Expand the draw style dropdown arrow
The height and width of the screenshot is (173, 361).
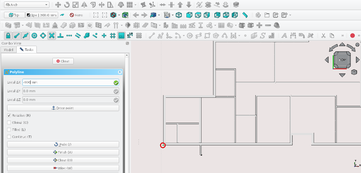pos(119,15)
